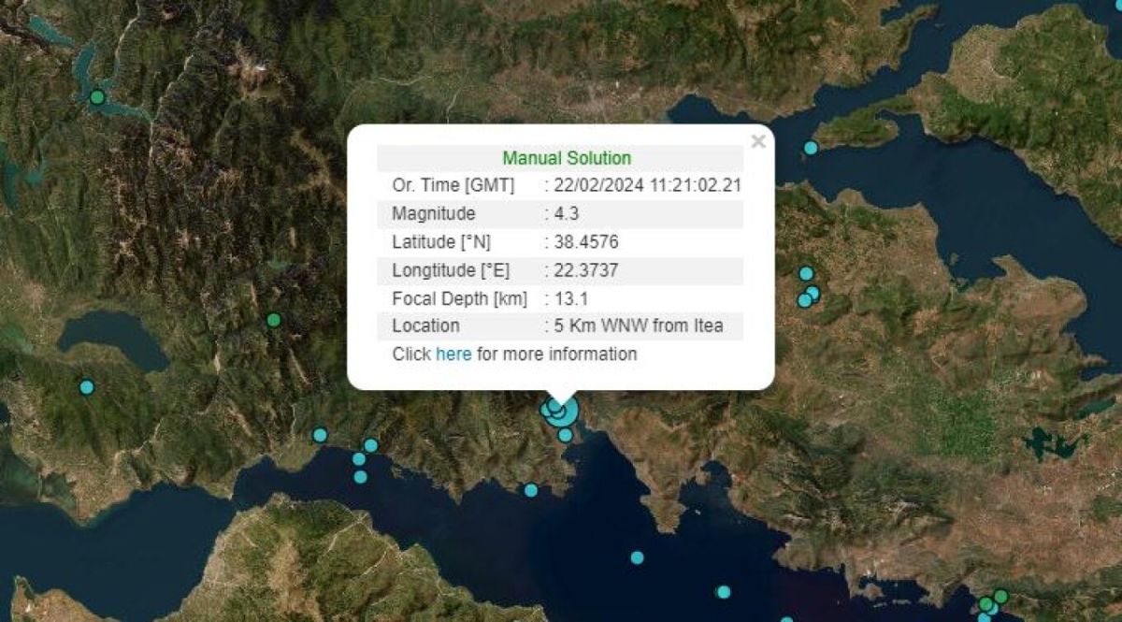Click the "Manual Solution" popup header
1122x622 pixels.
[567, 158]
